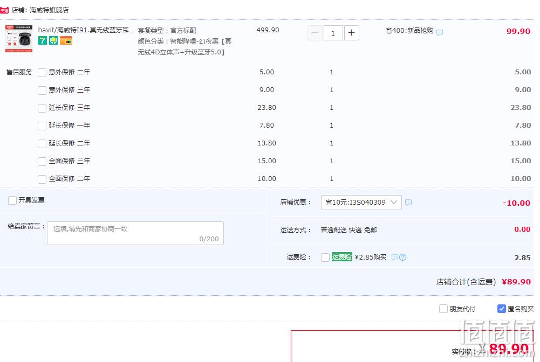The height and width of the screenshot is (362, 540).
Task: Click the green 7-day return badge icon
Action: pyautogui.click(x=43, y=40)
